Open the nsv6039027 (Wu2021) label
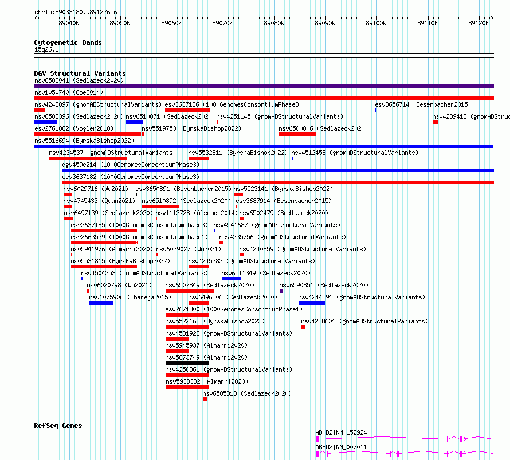This screenshot has height=460, width=510. pos(189,249)
